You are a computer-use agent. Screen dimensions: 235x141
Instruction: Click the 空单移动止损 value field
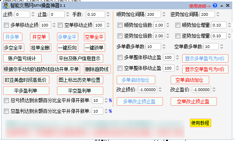point(99,25)
